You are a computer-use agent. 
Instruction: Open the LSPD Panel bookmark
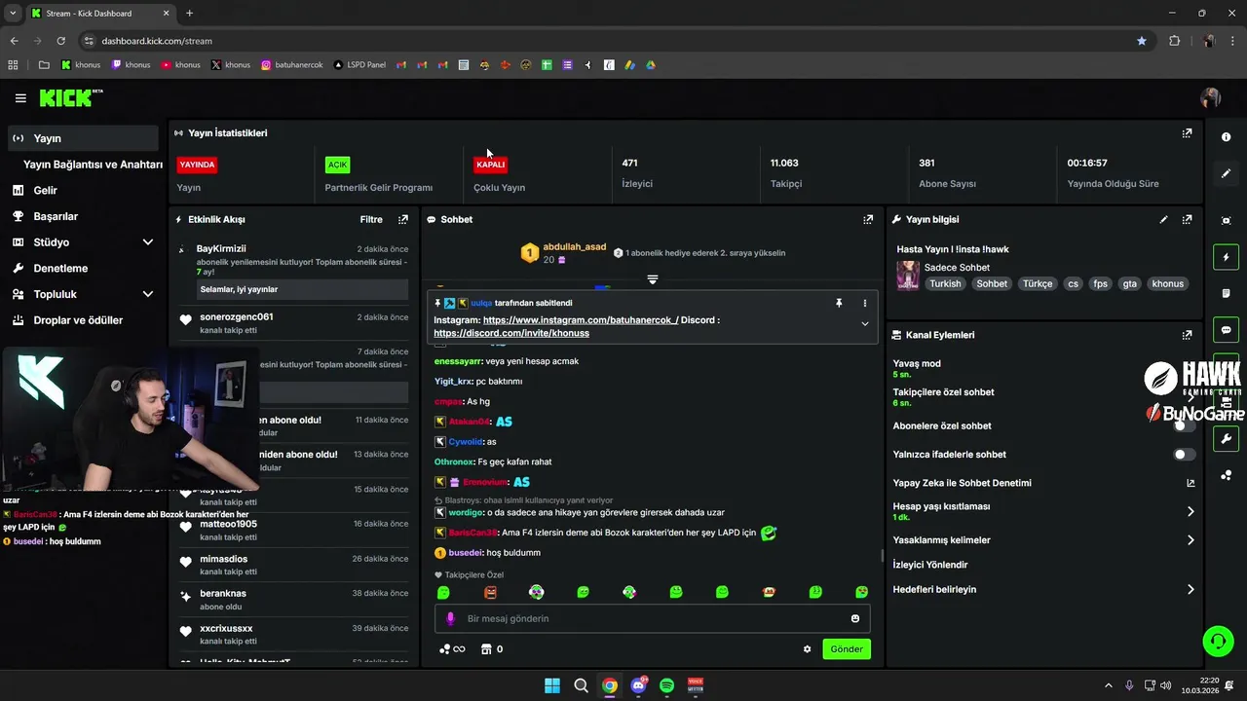point(359,65)
